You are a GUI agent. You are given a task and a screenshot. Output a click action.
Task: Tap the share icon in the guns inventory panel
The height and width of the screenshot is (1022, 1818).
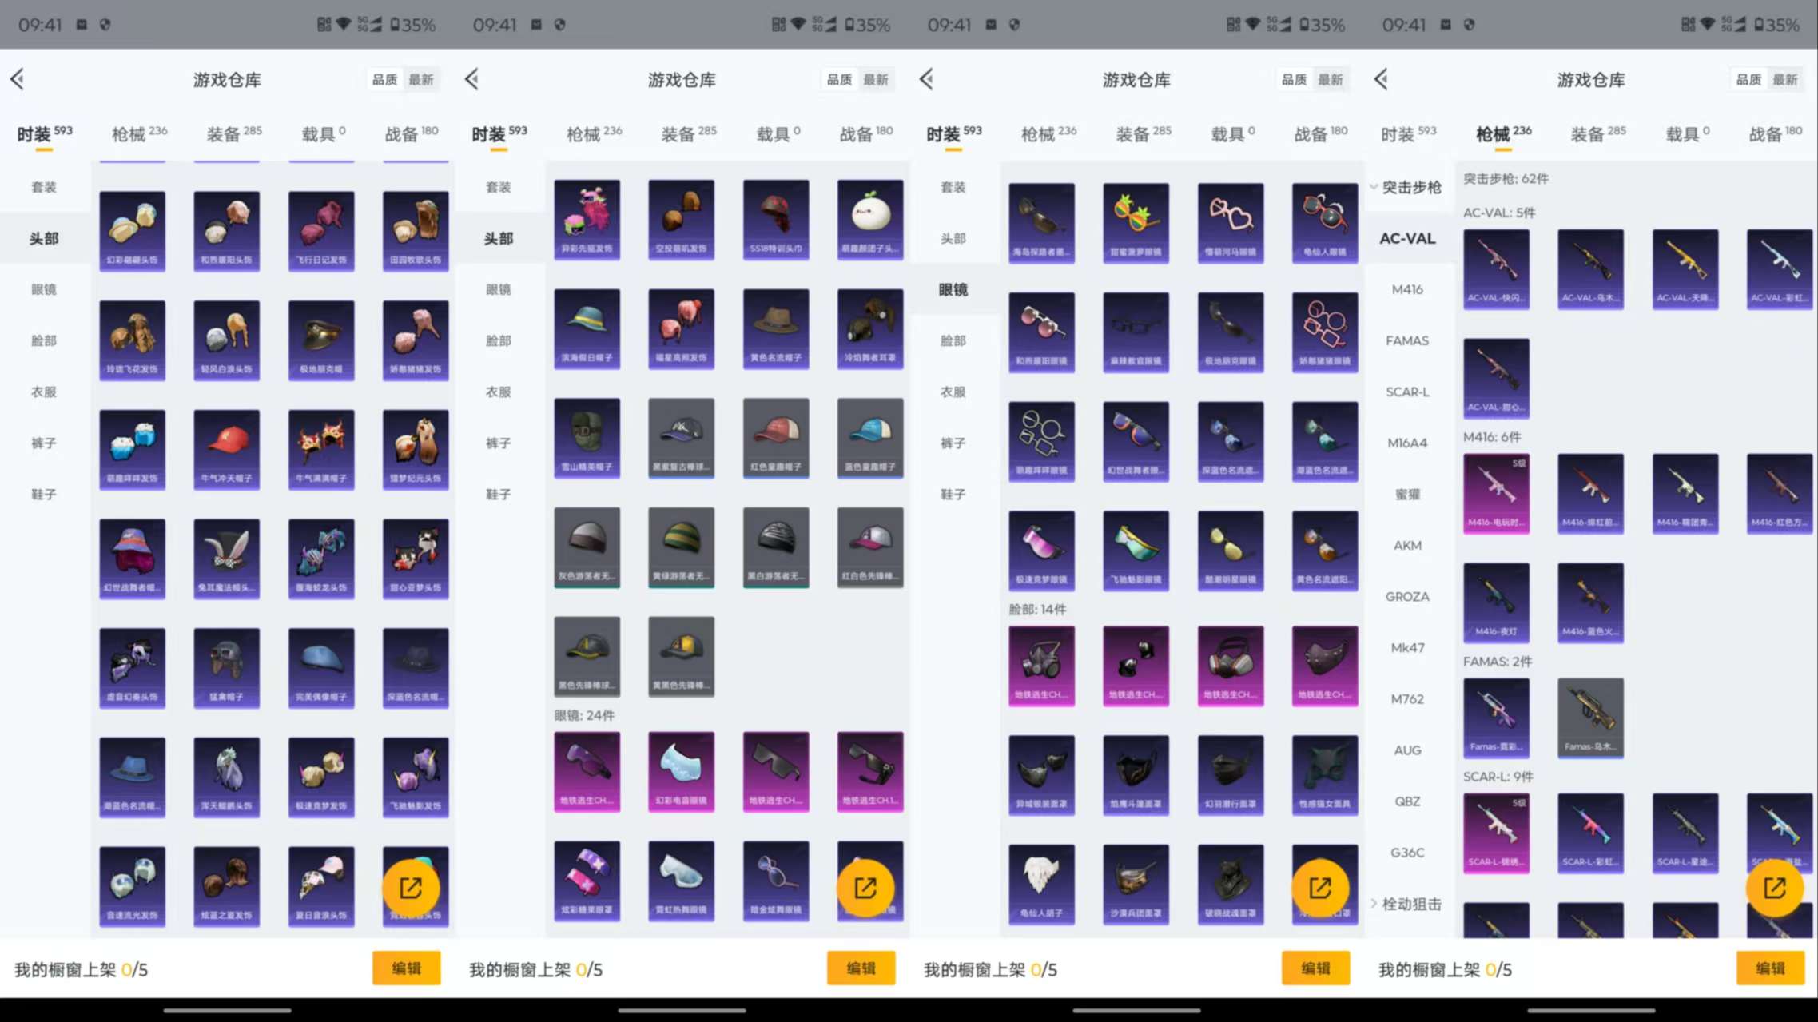[x=1774, y=887]
